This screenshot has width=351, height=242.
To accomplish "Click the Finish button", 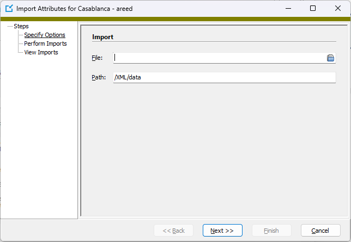I will click(x=271, y=231).
